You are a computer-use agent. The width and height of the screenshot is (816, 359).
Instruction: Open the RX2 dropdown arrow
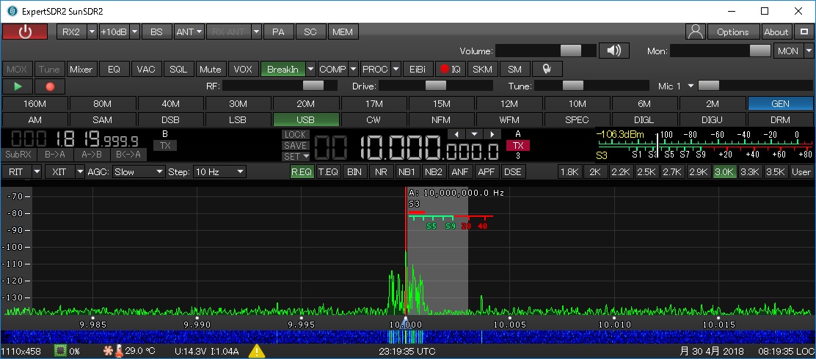pos(92,32)
